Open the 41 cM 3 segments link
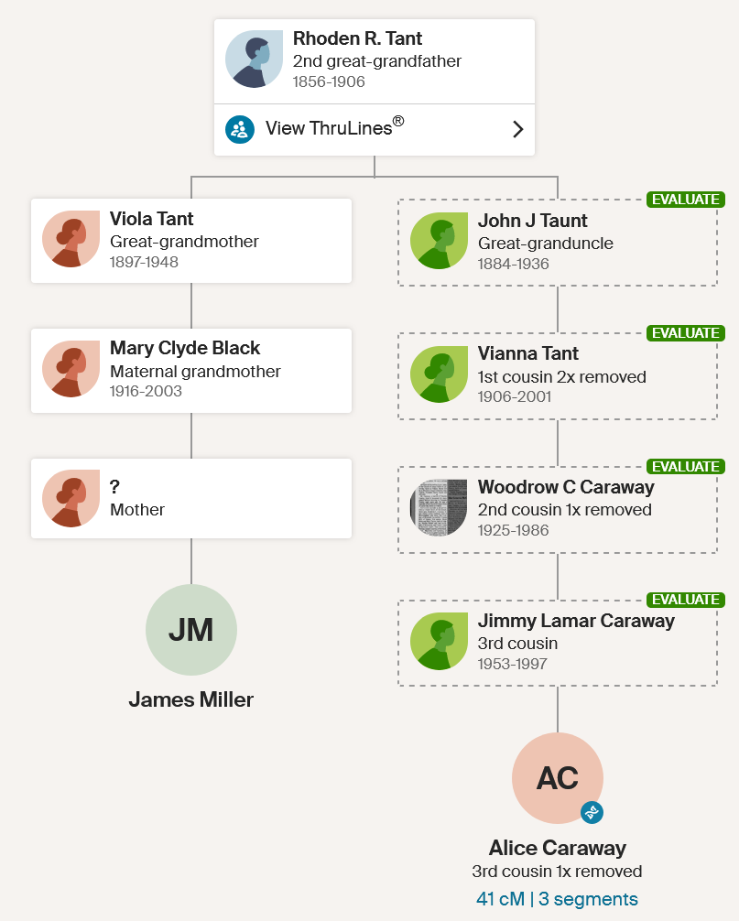739x921 pixels. (557, 899)
